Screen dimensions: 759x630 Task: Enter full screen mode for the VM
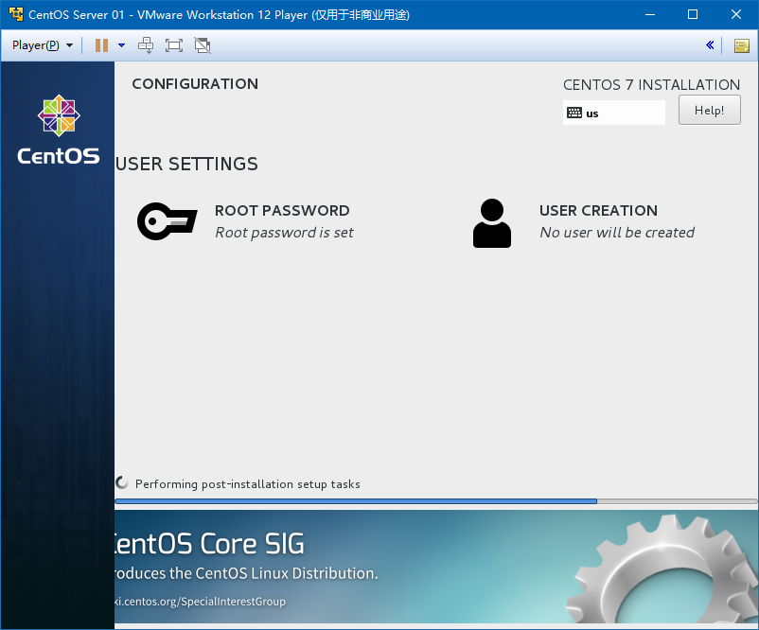173,44
